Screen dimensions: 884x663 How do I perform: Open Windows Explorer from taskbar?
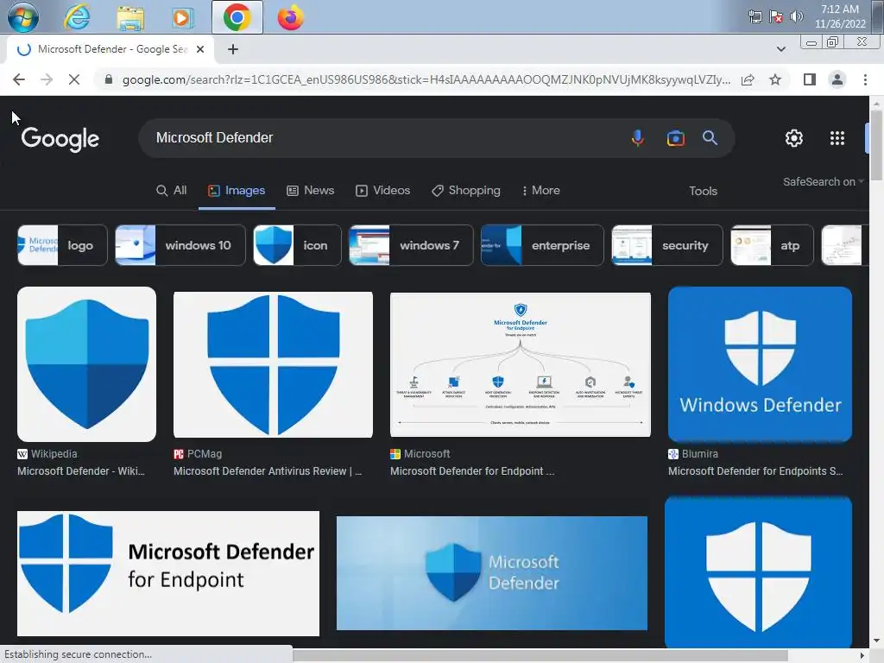130,17
